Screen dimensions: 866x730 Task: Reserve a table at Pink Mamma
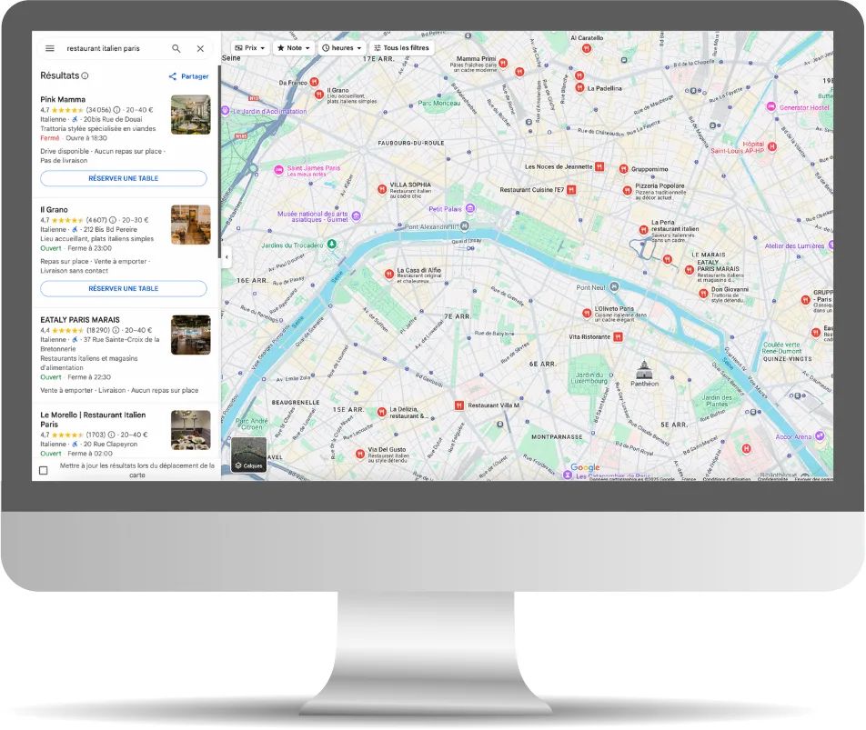click(124, 178)
